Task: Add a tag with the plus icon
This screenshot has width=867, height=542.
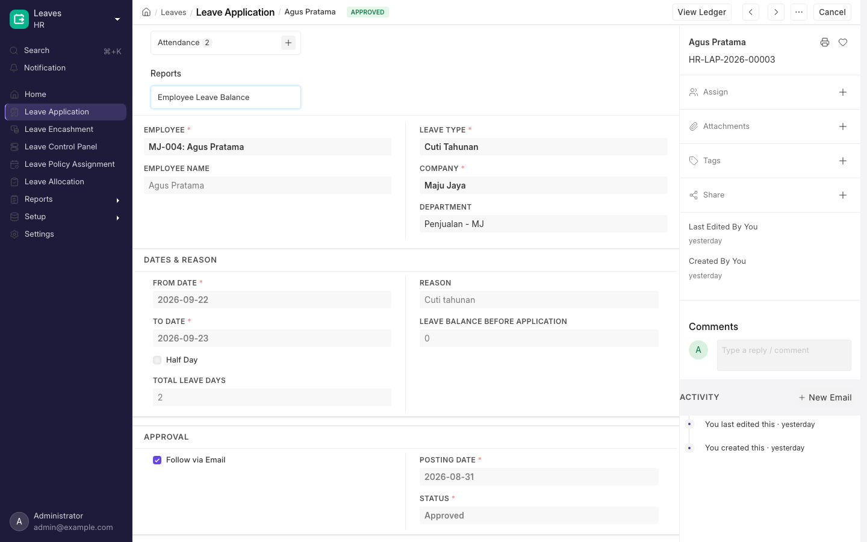Action: pyautogui.click(x=843, y=161)
